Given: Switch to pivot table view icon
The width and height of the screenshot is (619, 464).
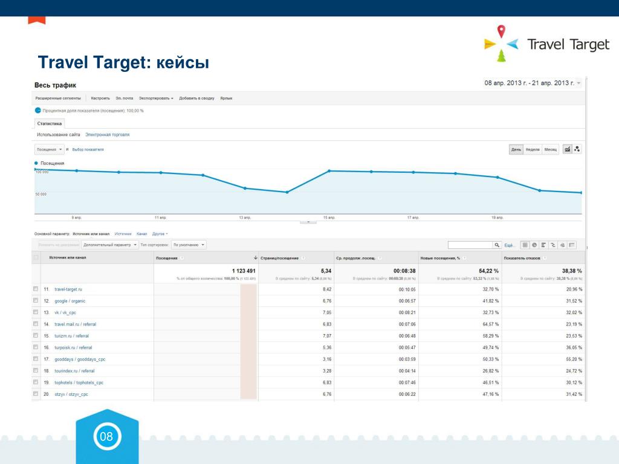Looking at the screenshot, I should [572, 245].
